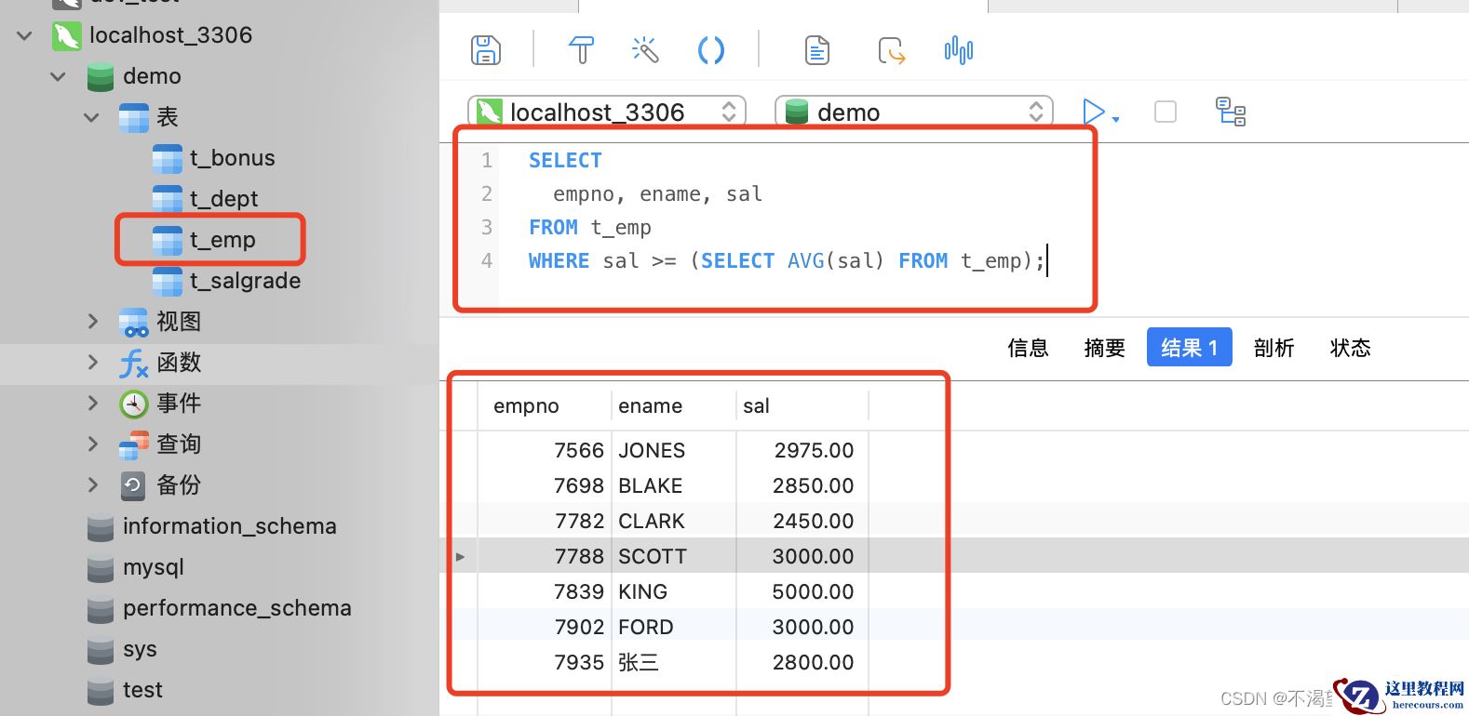Open the localhost_3306 connection dropdown

[606, 112]
